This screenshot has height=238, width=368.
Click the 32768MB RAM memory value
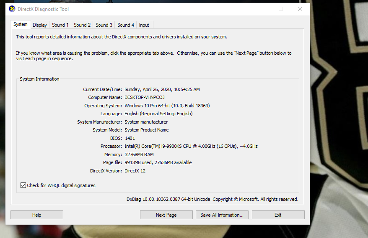click(x=139, y=154)
